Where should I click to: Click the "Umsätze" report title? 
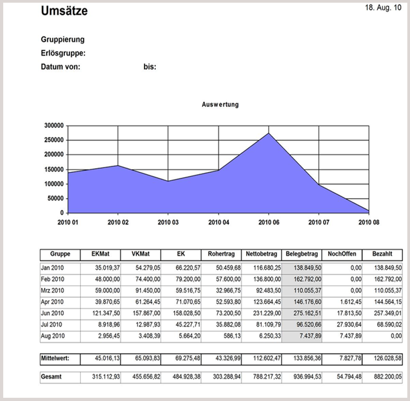pyautogui.click(x=64, y=11)
